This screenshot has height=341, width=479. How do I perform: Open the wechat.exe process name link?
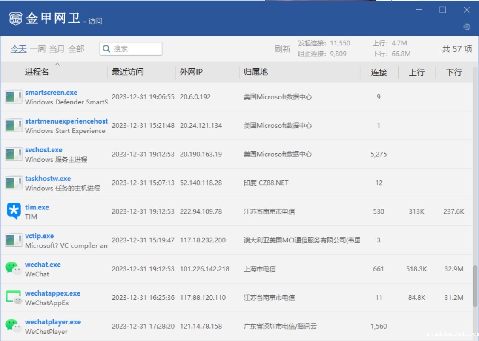click(x=43, y=265)
